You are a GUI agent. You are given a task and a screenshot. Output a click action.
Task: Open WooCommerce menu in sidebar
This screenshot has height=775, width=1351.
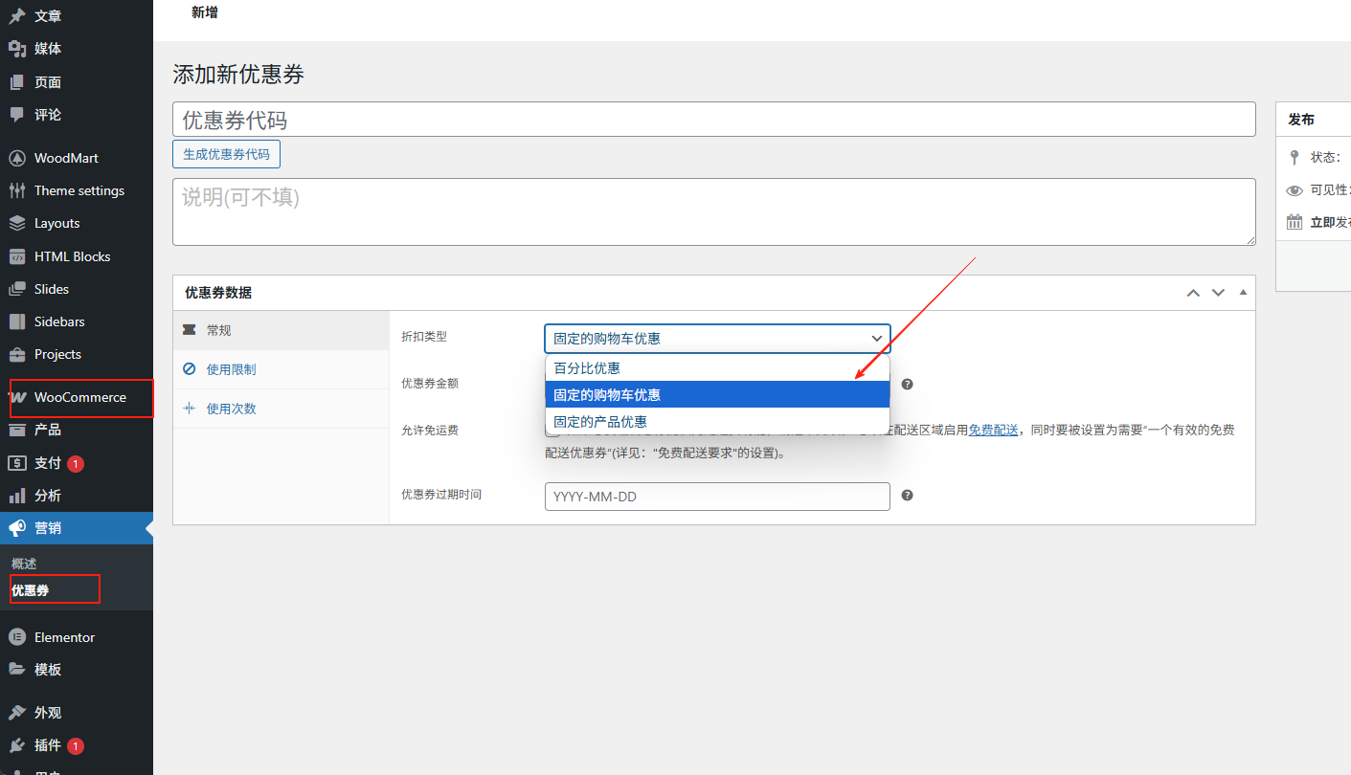(79, 397)
